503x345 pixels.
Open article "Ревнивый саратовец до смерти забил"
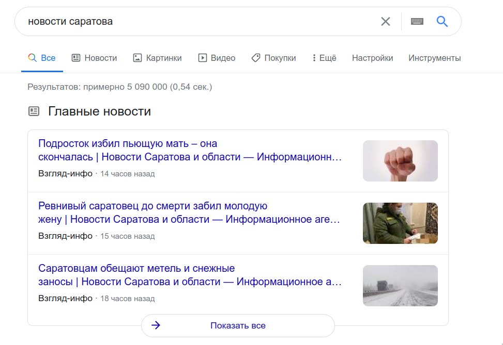189,212
